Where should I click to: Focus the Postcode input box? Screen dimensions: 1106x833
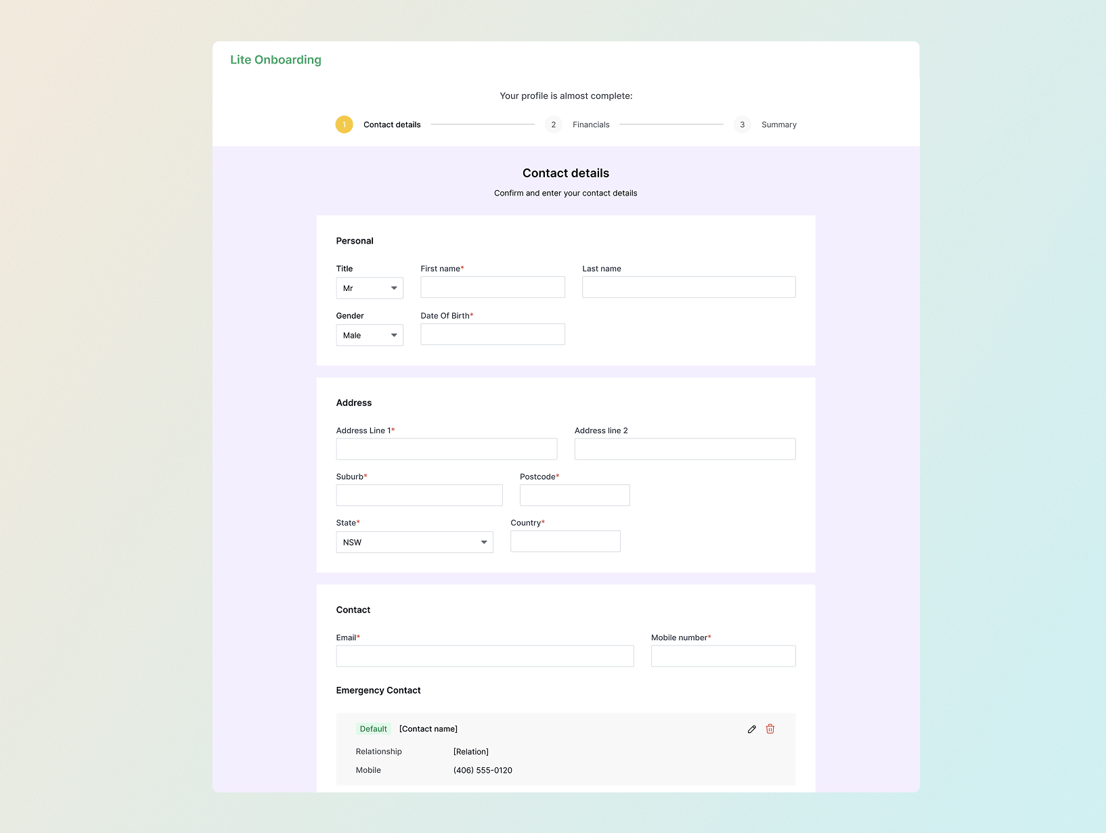[x=574, y=495]
